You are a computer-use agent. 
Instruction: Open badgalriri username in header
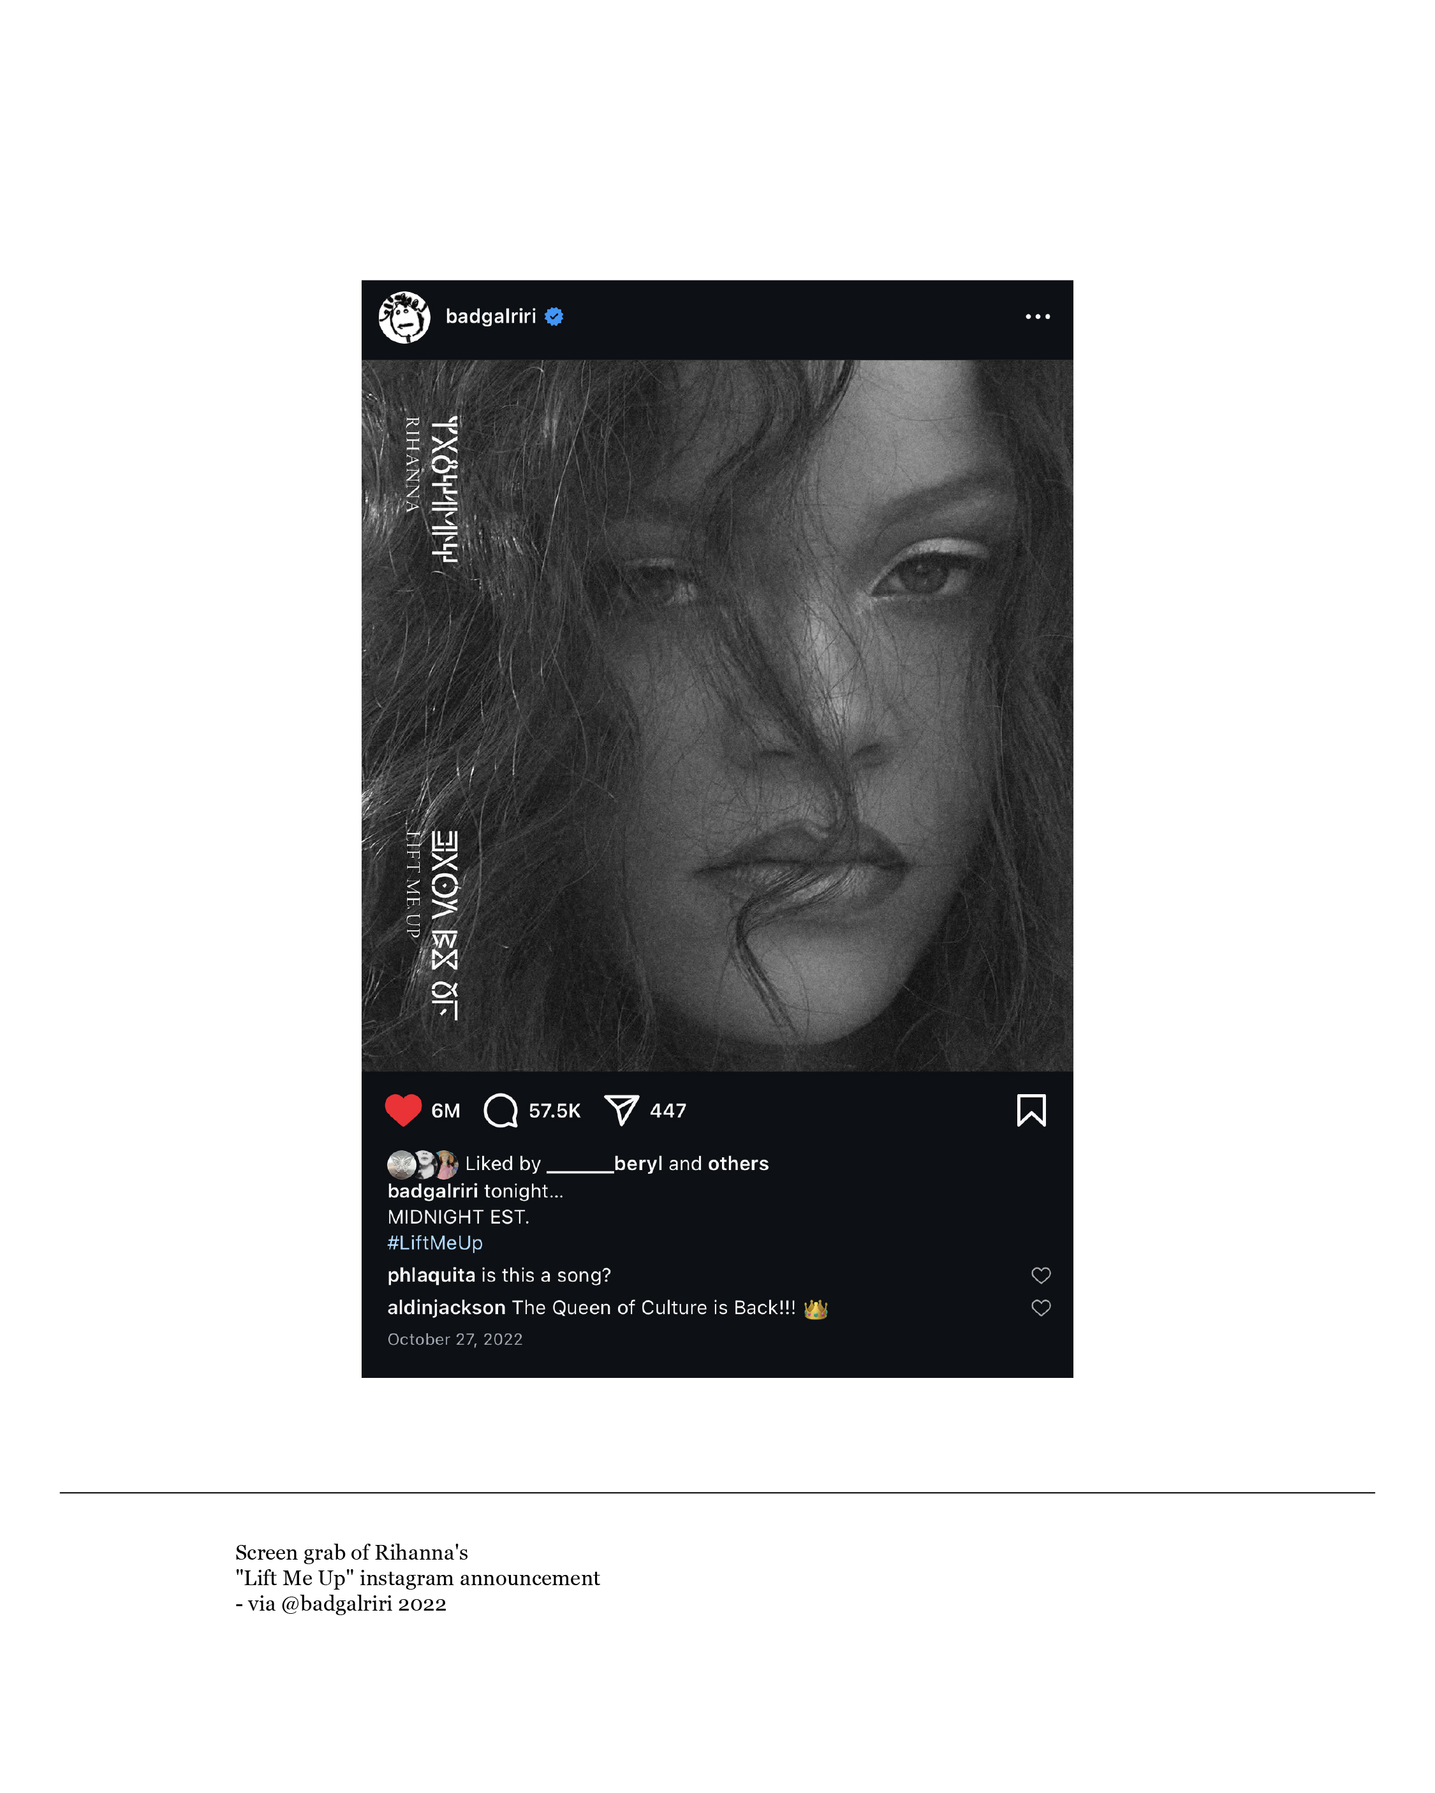(491, 316)
